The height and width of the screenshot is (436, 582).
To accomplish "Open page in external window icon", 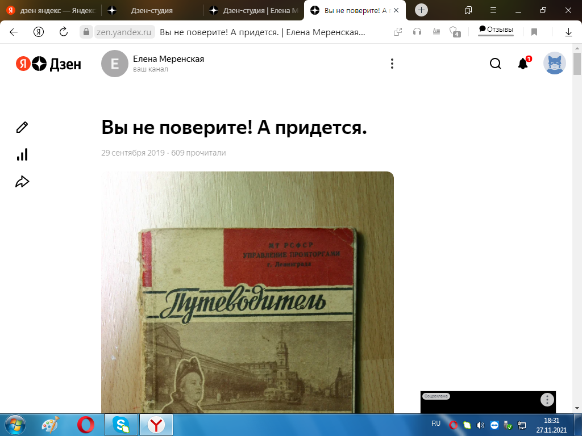I will tap(397, 32).
